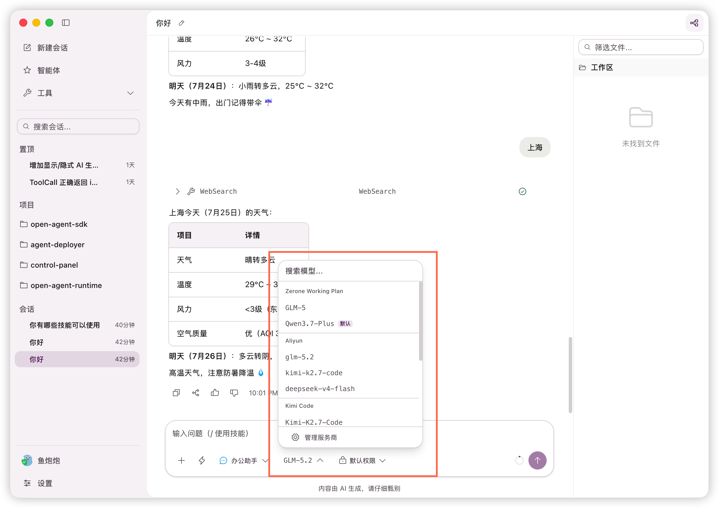Select the Qwen3.7-Plus default model
Image resolution: width=719 pixels, height=508 pixels.
(348, 323)
